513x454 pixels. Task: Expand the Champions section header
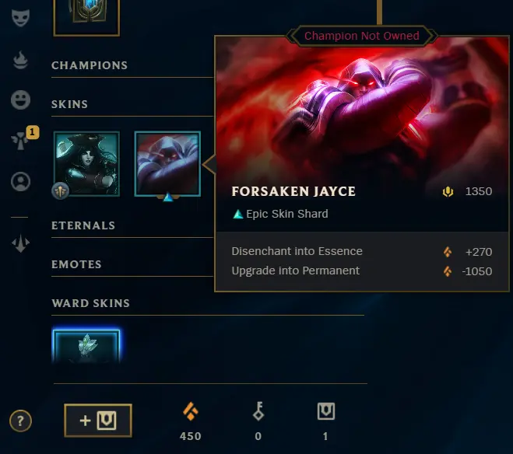(90, 65)
